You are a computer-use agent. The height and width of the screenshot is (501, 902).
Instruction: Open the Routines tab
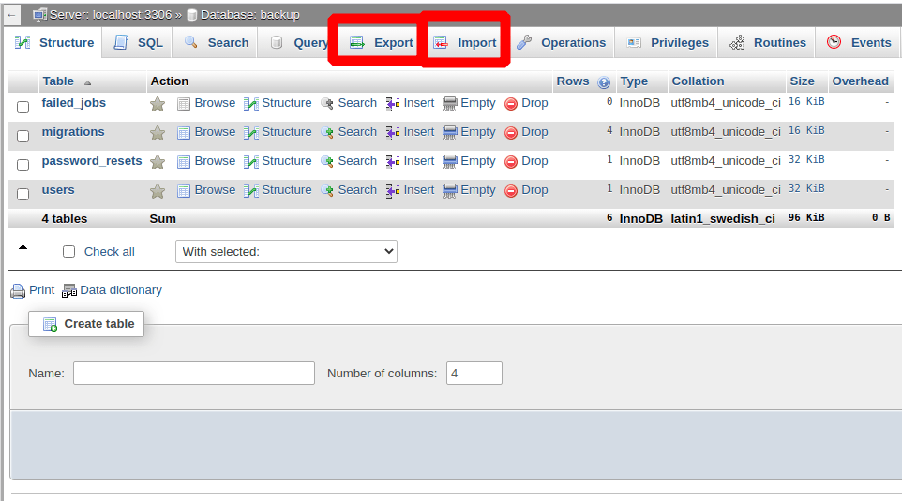[767, 42]
